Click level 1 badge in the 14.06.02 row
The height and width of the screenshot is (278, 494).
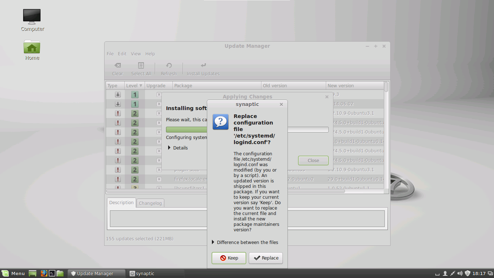pos(135,104)
